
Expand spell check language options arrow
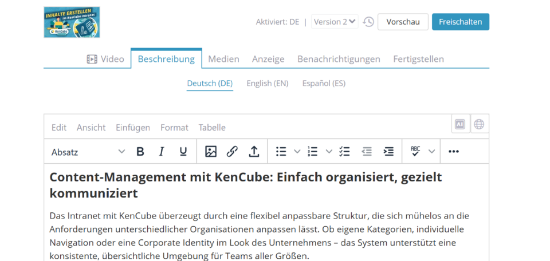click(432, 151)
